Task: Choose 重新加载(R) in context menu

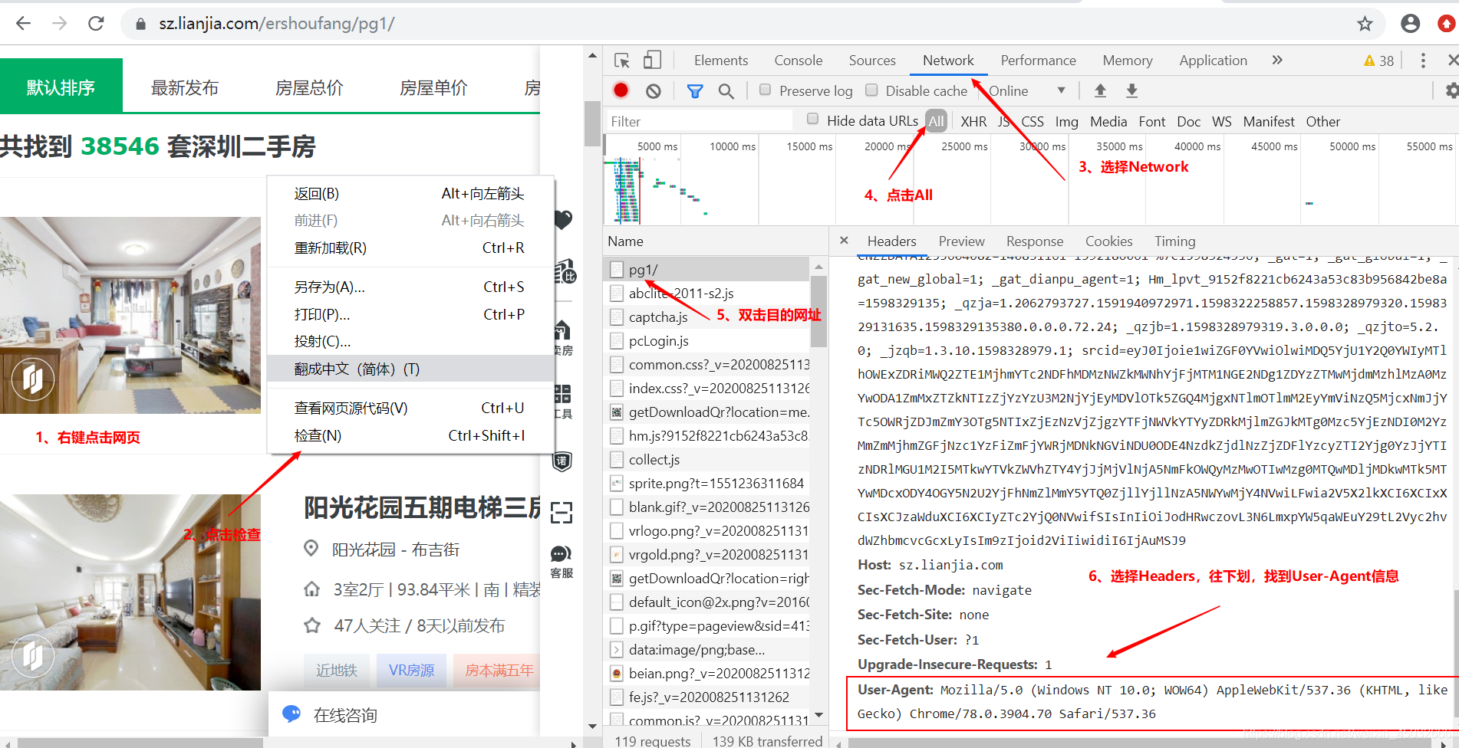Action: 410,248
